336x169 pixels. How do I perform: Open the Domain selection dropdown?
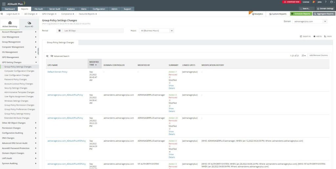[310, 21]
